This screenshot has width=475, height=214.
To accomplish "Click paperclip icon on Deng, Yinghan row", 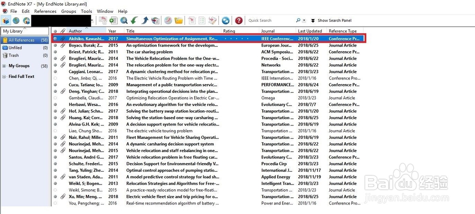I will 63,91.
